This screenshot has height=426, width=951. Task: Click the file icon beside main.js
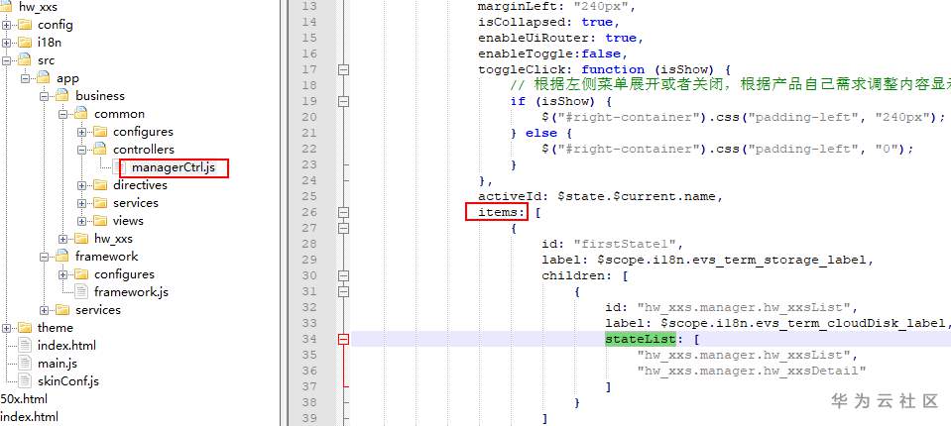25,364
